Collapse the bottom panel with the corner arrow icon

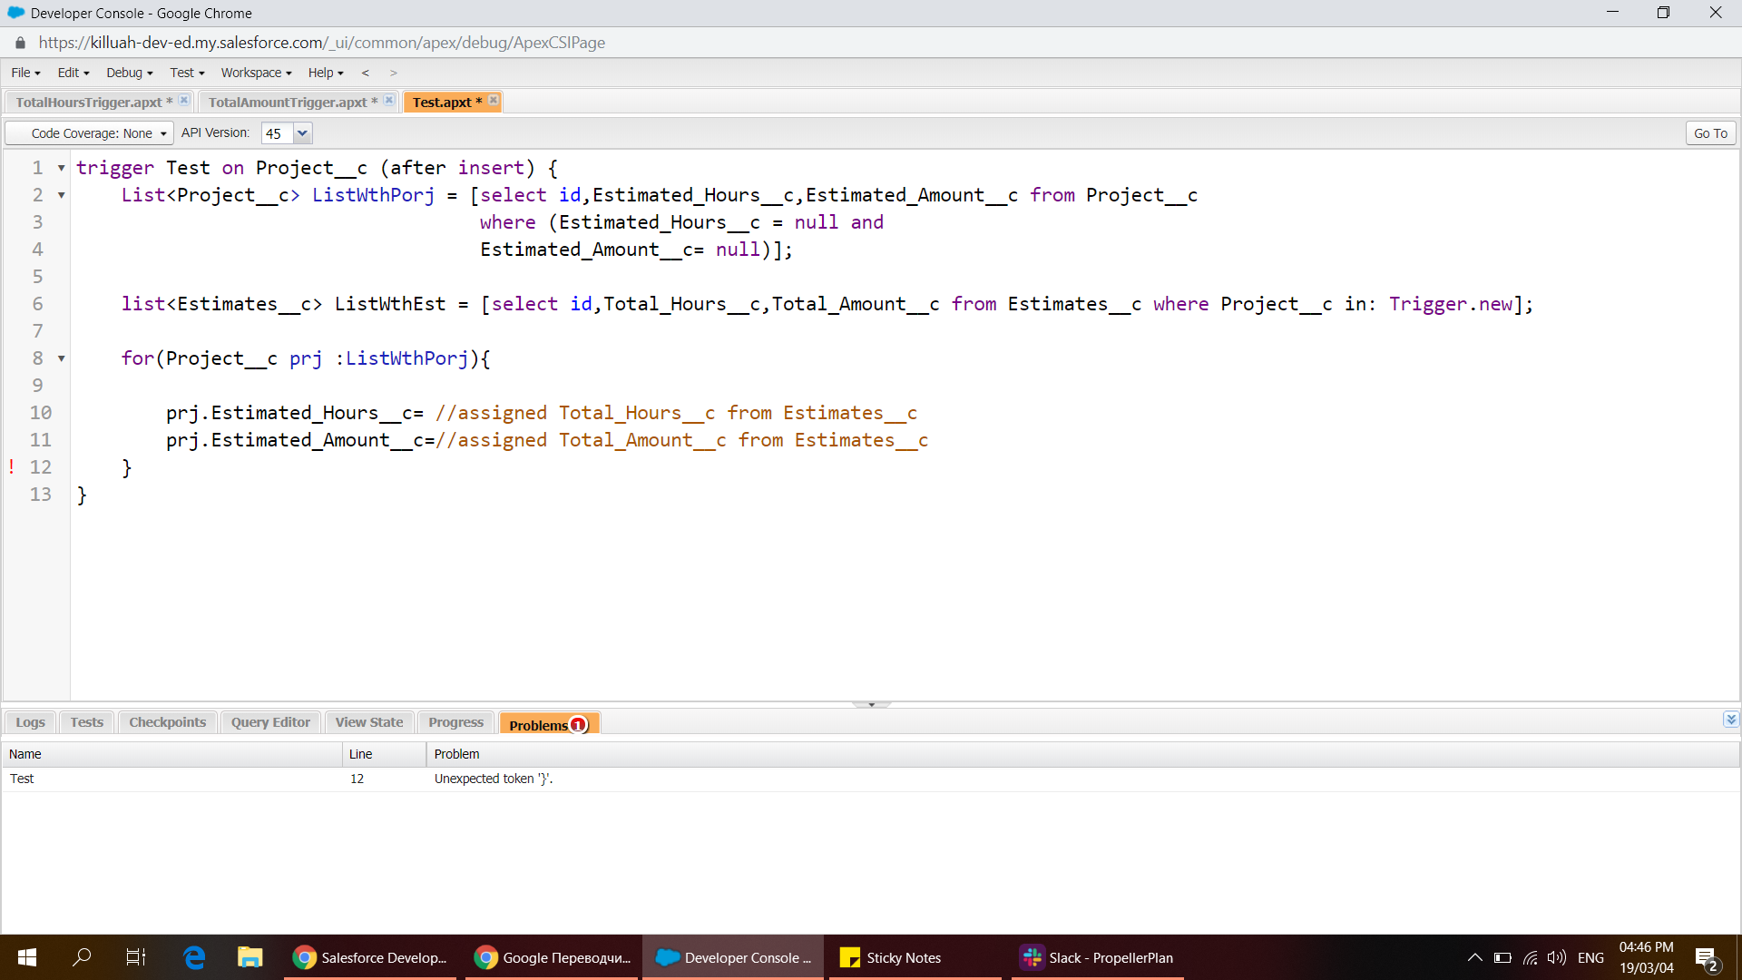[x=1730, y=720]
